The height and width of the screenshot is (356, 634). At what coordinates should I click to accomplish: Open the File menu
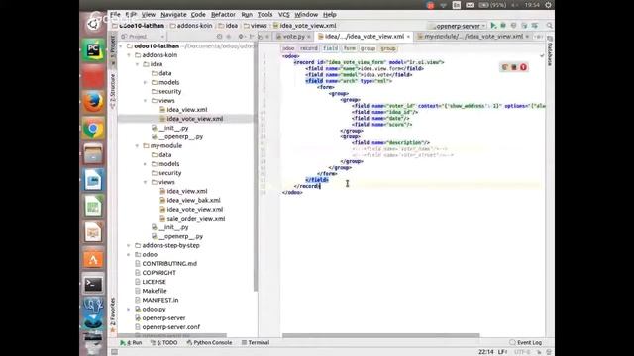(115, 15)
